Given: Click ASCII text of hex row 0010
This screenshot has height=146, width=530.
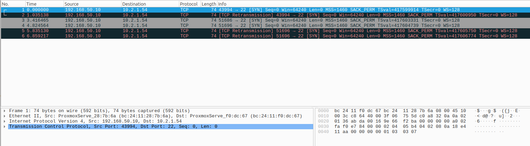Looking at the screenshot, I should tap(497, 116).
